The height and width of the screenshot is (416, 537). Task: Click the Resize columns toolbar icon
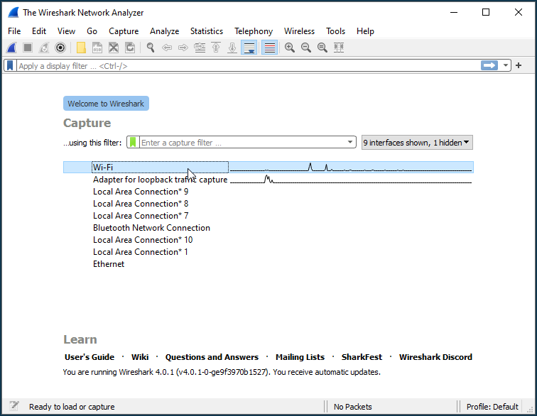coord(339,48)
